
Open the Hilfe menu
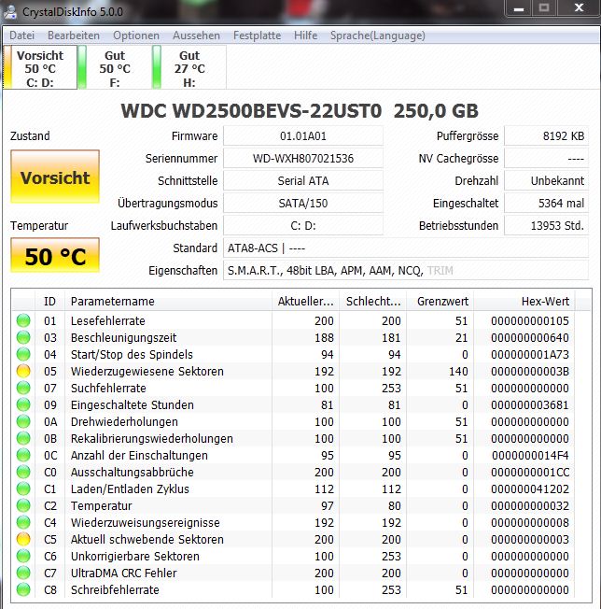306,35
